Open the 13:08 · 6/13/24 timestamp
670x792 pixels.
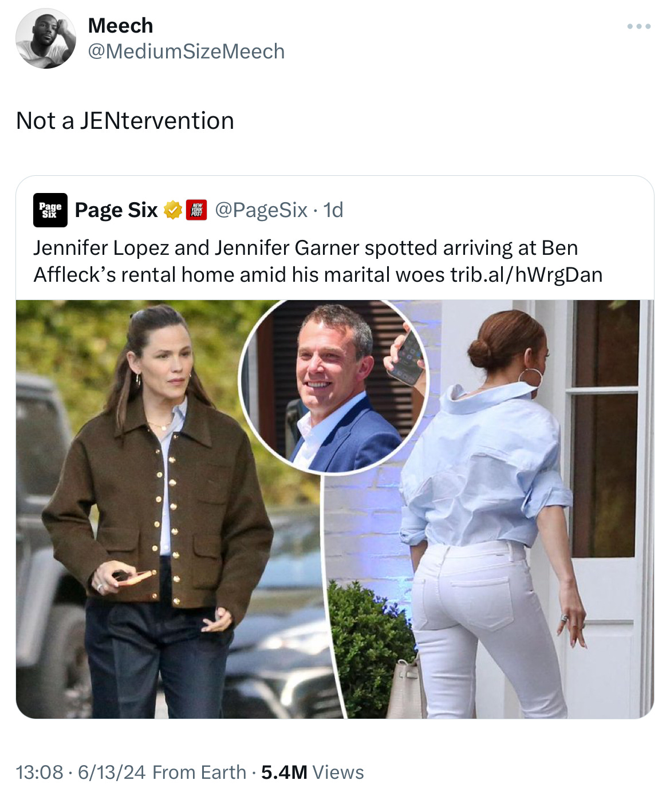click(81, 772)
